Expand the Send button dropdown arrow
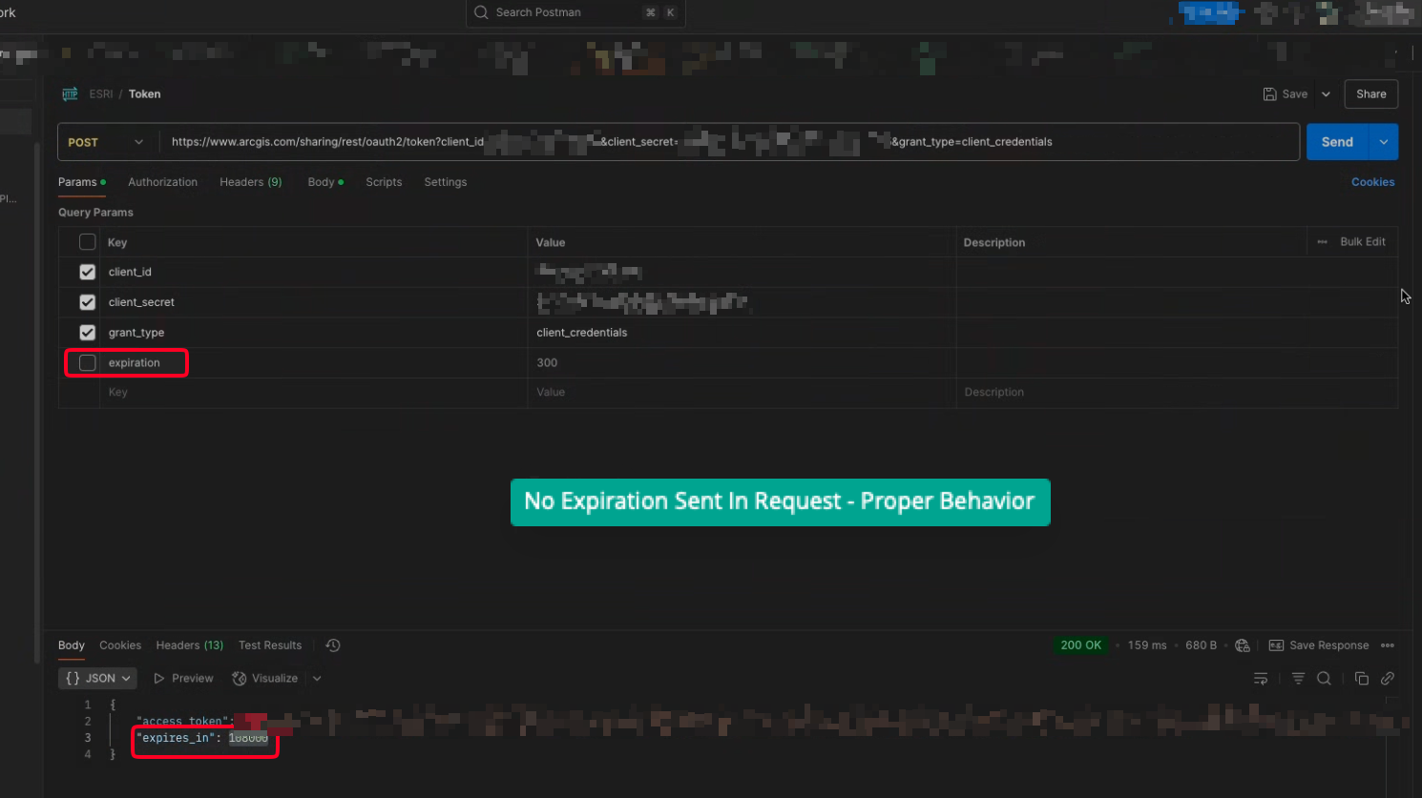This screenshot has width=1422, height=798. (x=1384, y=142)
